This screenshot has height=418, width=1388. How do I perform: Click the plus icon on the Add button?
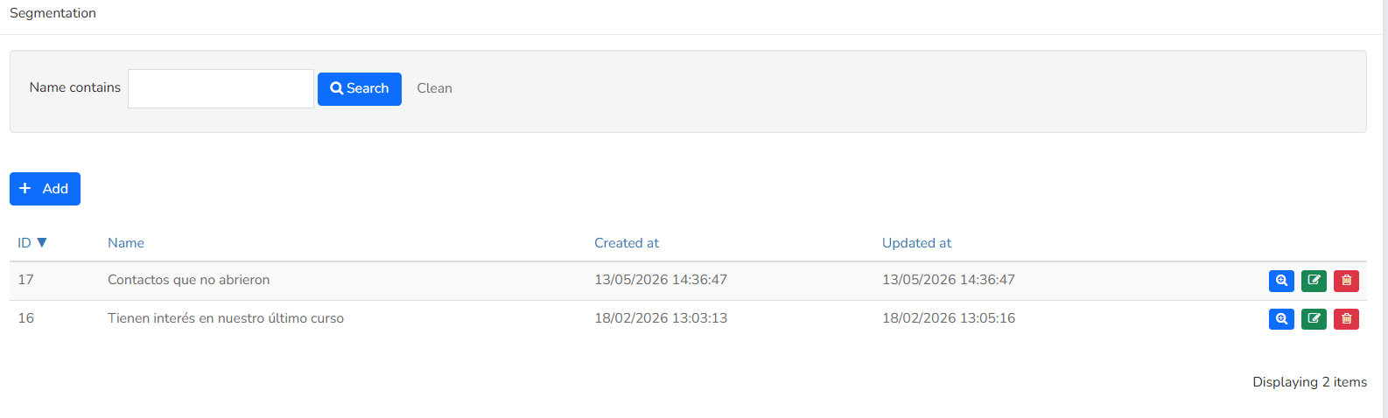(25, 189)
